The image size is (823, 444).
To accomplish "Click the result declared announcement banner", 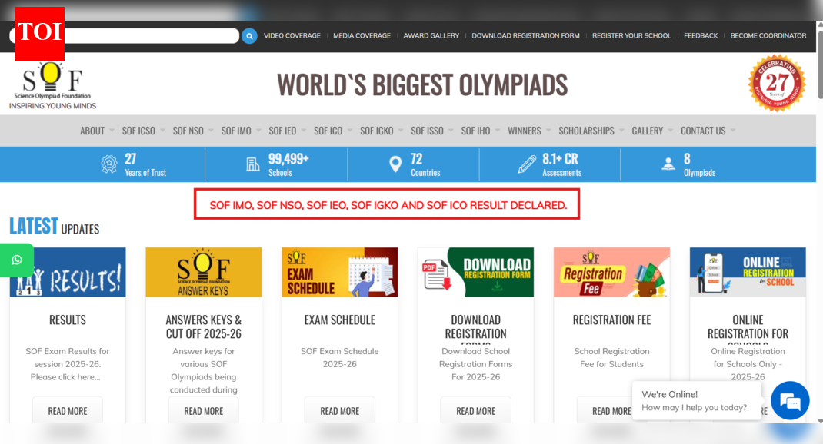I will 387,205.
